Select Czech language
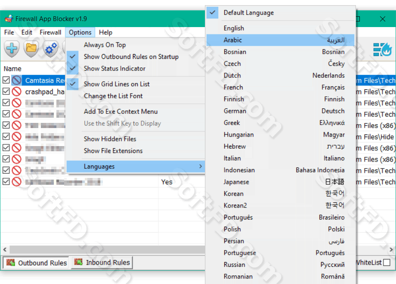The height and width of the screenshot is (284, 396). tap(280, 64)
